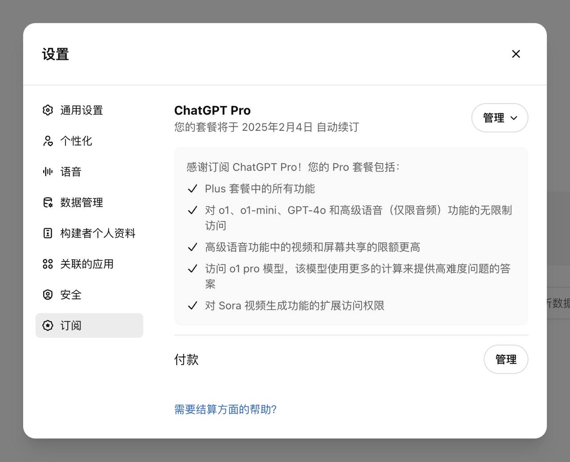
Task: Open the 需要结算方面的帮助? link
Action: click(x=225, y=410)
